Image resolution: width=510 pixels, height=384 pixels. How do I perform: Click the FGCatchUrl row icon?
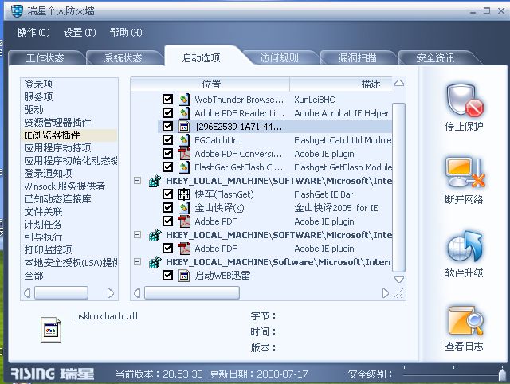tap(184, 140)
